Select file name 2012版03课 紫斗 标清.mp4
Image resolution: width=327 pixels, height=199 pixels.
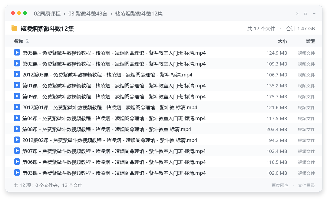coord(107,75)
